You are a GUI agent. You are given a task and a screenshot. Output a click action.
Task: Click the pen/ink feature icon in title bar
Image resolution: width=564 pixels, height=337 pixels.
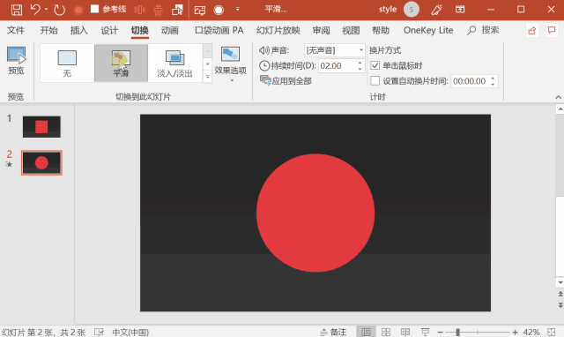(436, 10)
